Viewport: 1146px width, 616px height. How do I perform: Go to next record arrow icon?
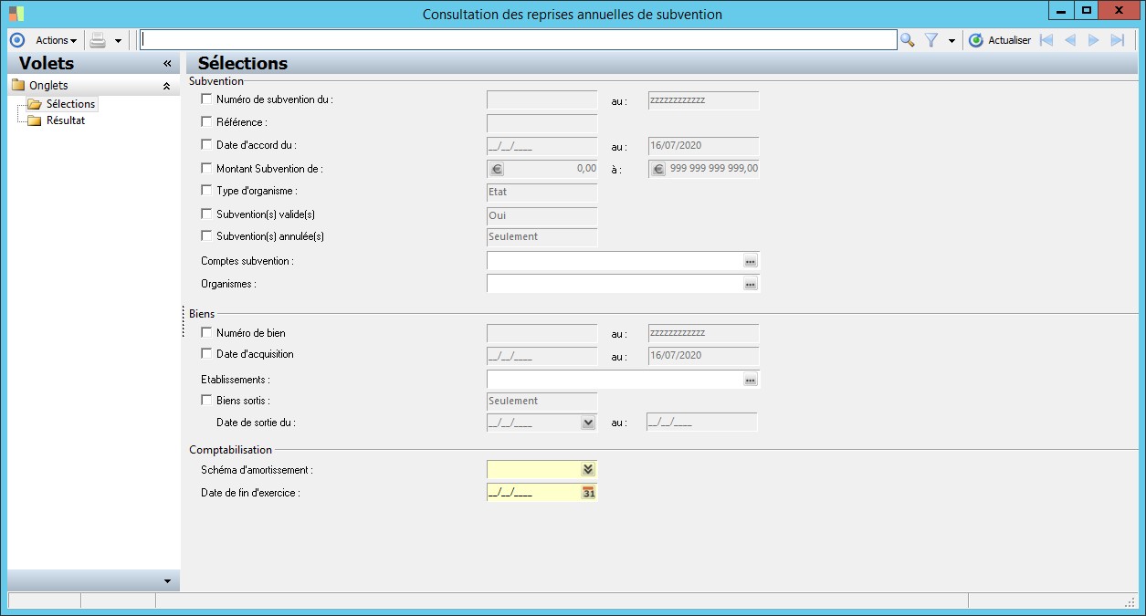pyautogui.click(x=1093, y=40)
